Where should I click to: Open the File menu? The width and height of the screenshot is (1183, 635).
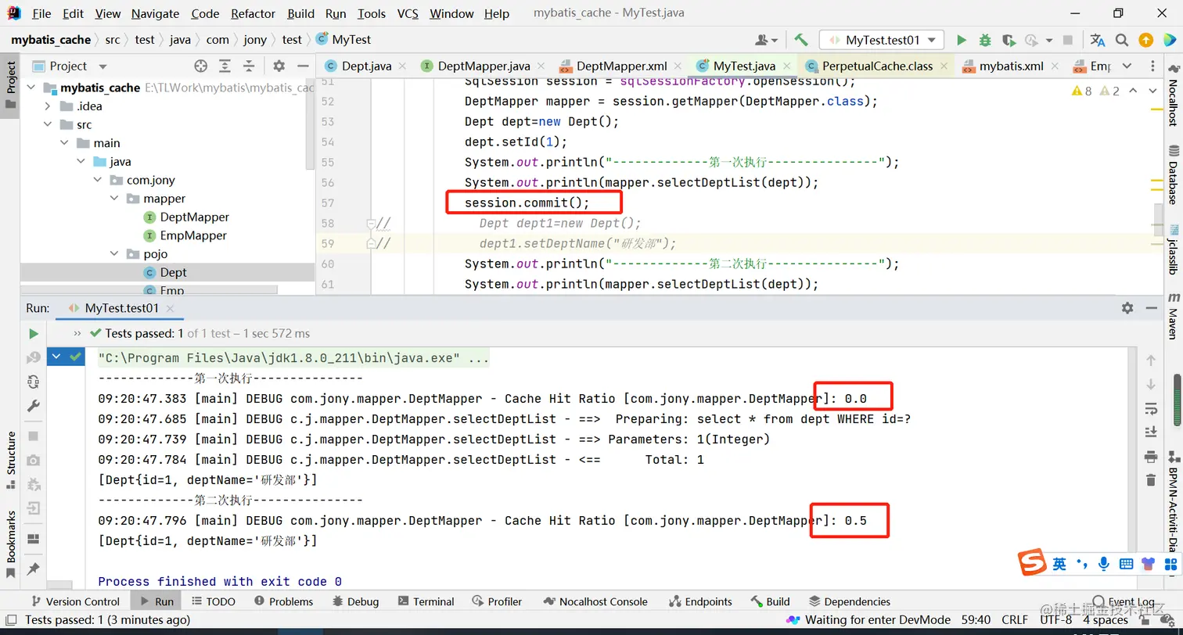[41, 13]
